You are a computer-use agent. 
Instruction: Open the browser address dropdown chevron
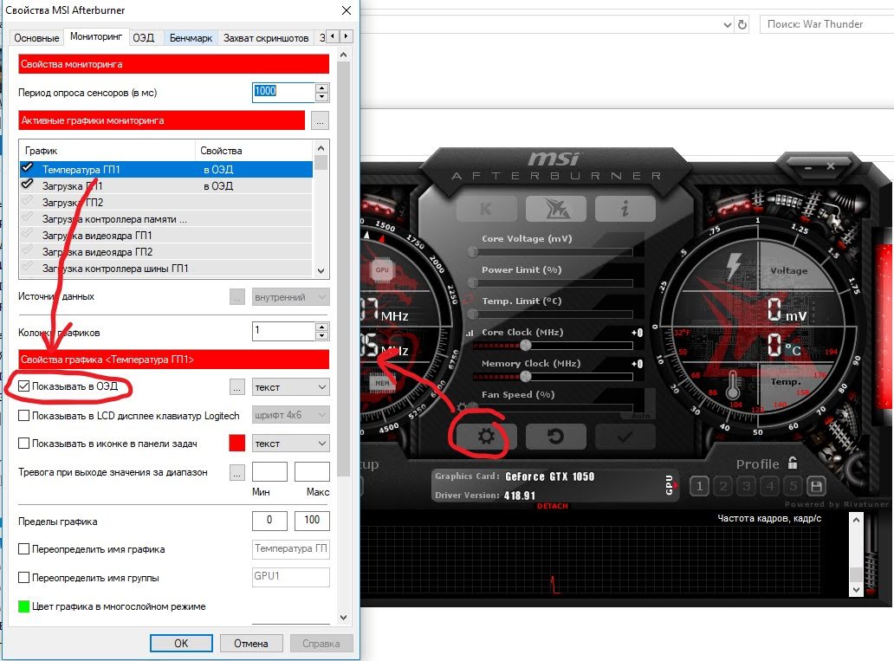(x=727, y=25)
